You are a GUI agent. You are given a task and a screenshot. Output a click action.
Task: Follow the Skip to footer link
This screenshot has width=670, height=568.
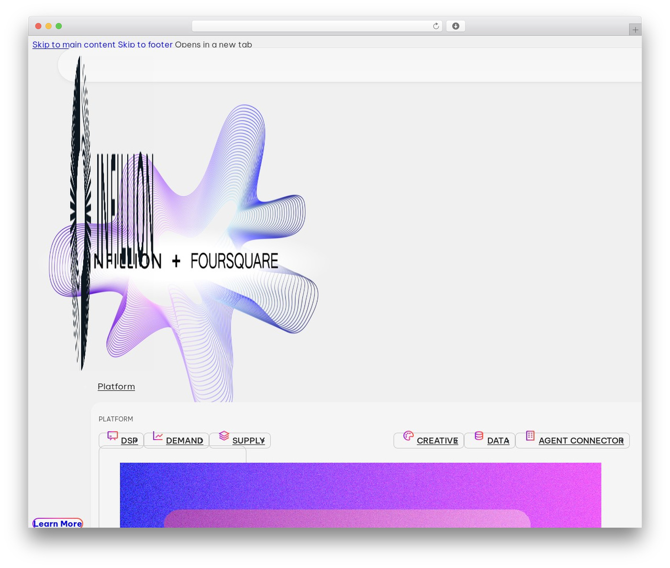tap(145, 45)
